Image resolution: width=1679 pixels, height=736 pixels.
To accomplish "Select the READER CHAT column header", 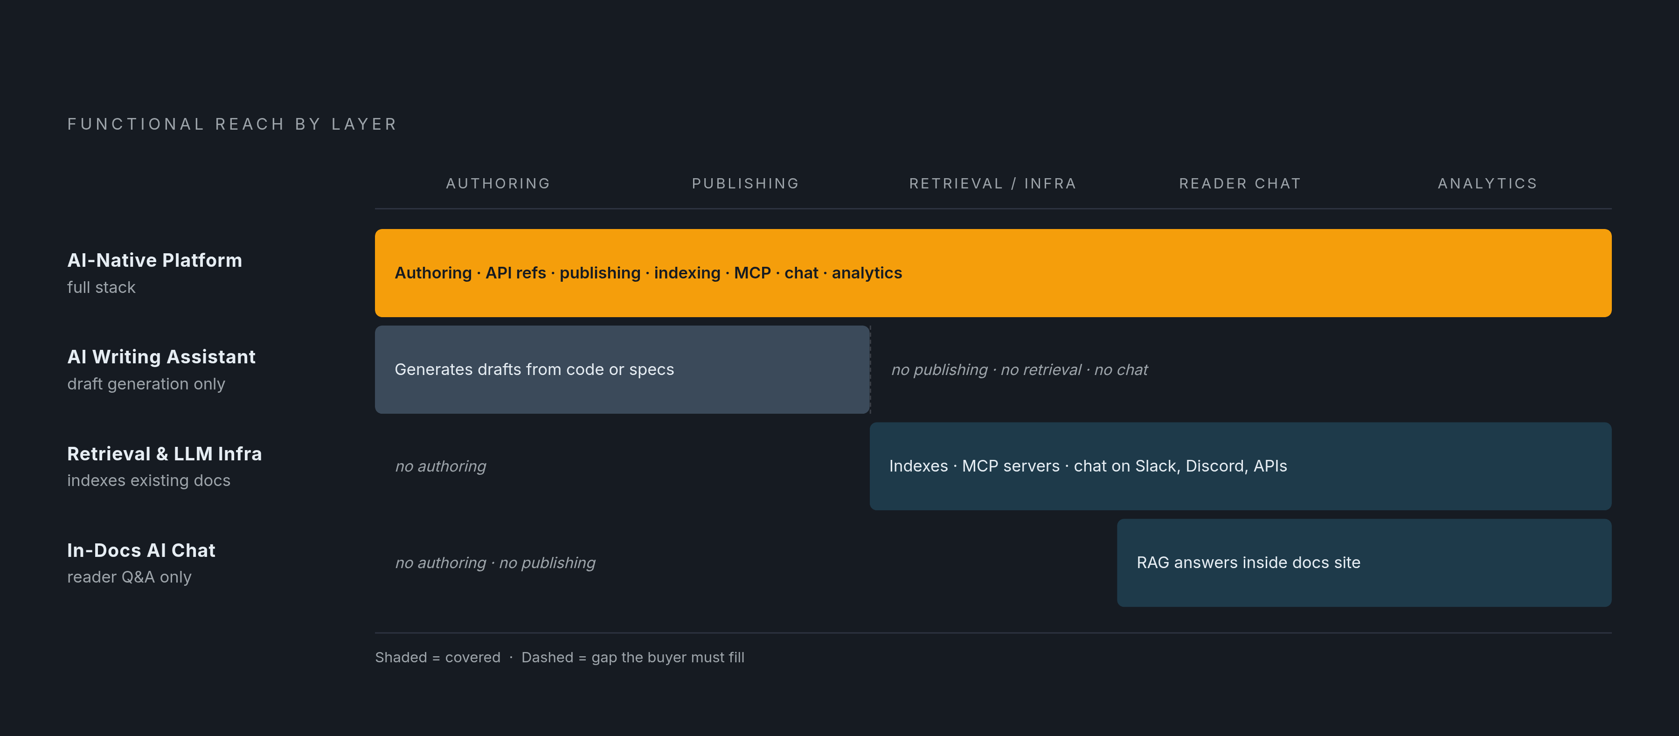I will coord(1240,184).
